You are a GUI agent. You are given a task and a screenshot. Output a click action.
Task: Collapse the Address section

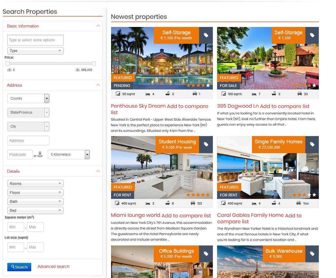click(x=98, y=85)
